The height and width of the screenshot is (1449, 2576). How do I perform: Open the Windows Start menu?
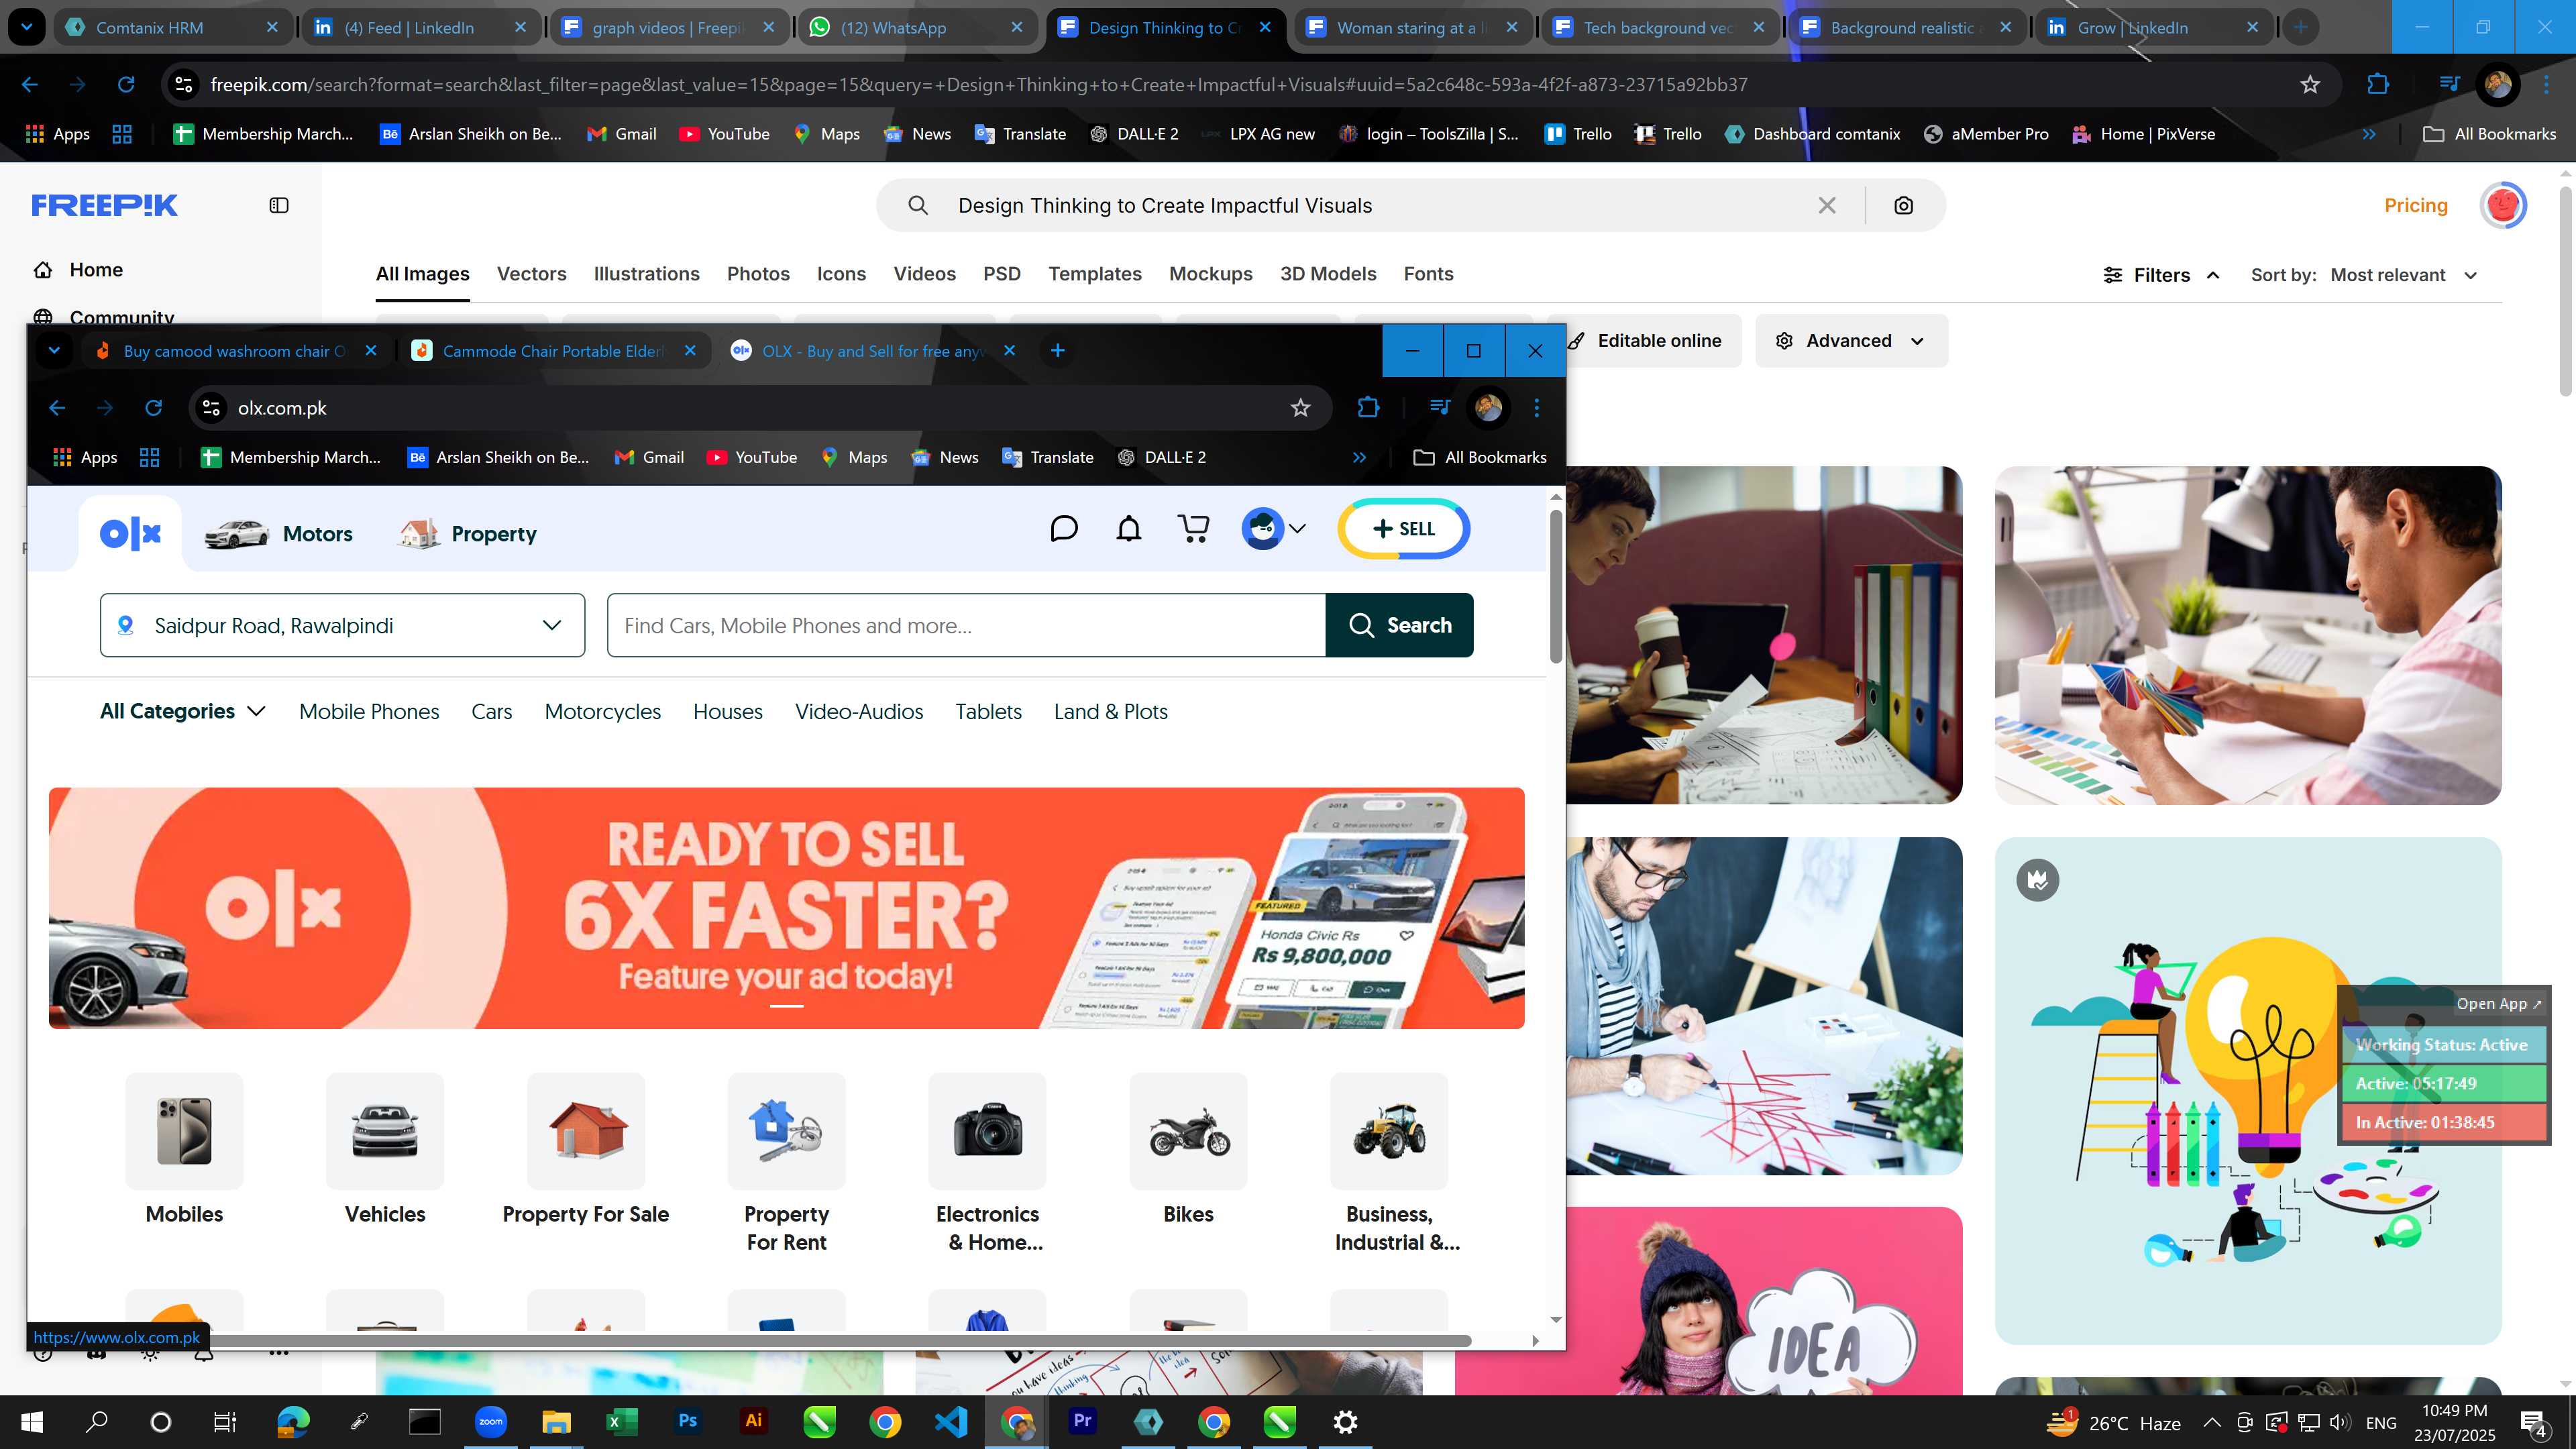click(x=32, y=1421)
